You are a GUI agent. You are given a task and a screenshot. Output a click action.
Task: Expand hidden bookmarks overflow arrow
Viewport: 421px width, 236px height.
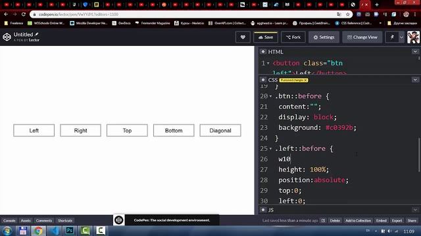click(x=380, y=24)
